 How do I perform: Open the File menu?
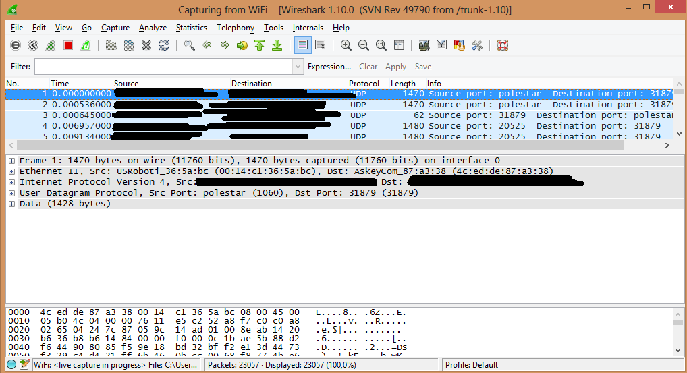click(17, 28)
